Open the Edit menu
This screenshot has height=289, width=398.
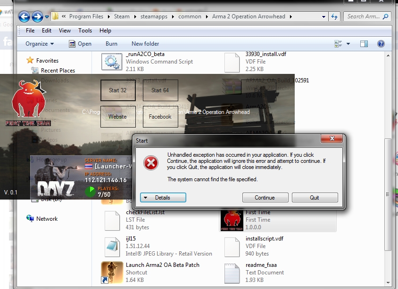(x=47, y=31)
